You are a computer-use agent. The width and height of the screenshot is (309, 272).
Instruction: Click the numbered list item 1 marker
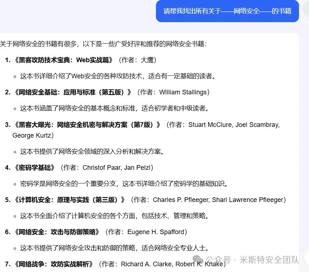(x=8, y=60)
